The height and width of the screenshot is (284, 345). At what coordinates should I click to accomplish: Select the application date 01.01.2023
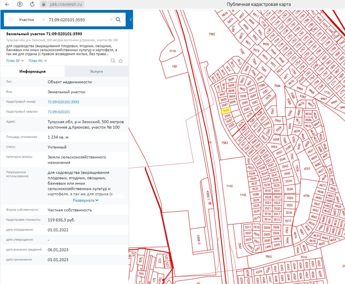click(58, 260)
